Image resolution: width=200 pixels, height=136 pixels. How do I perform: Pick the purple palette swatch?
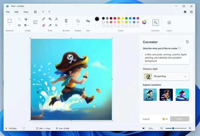pyautogui.click(x=138, y=18)
